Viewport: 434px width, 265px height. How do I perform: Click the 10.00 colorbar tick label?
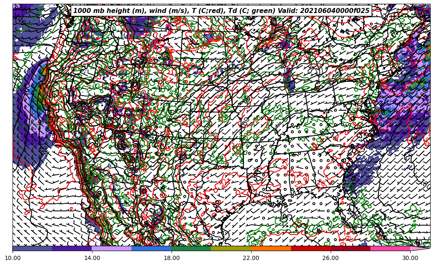(13, 258)
